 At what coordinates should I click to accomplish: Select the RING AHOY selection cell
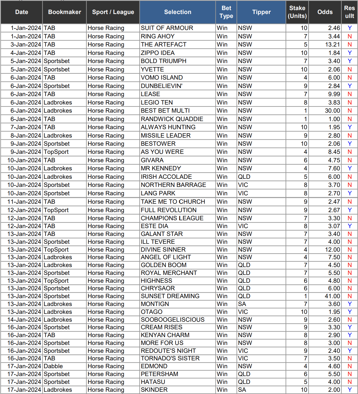178,36
